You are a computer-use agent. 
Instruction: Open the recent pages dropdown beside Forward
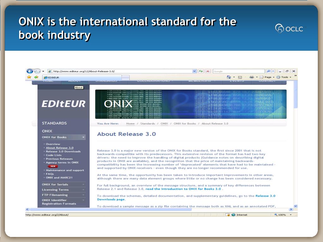tap(43, 72)
